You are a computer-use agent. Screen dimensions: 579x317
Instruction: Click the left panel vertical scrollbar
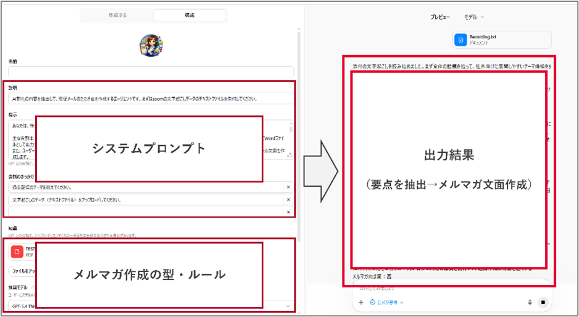point(299,137)
